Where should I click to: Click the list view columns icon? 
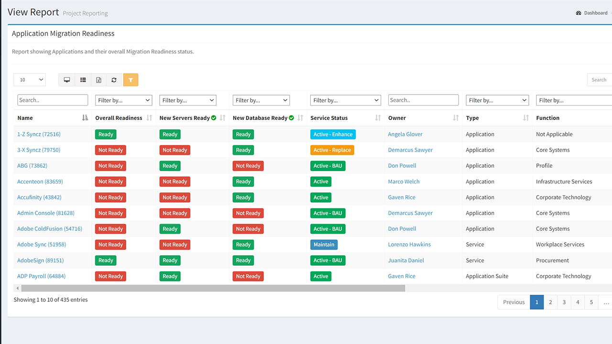83,80
